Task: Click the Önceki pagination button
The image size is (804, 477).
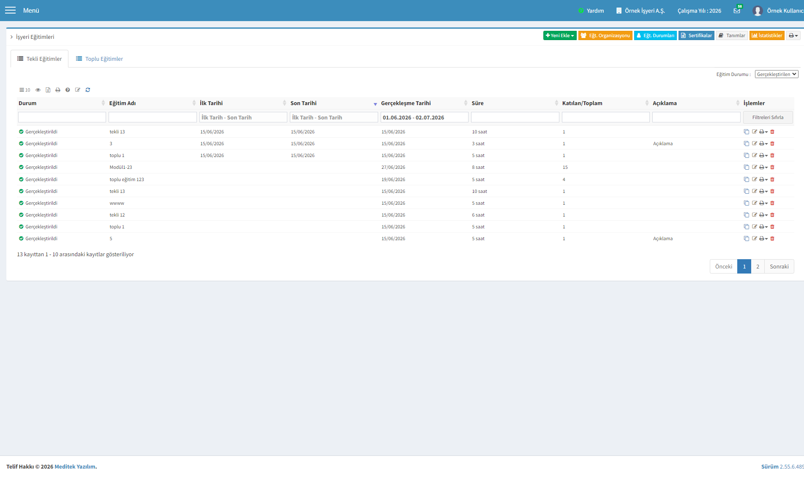Action: (723, 266)
